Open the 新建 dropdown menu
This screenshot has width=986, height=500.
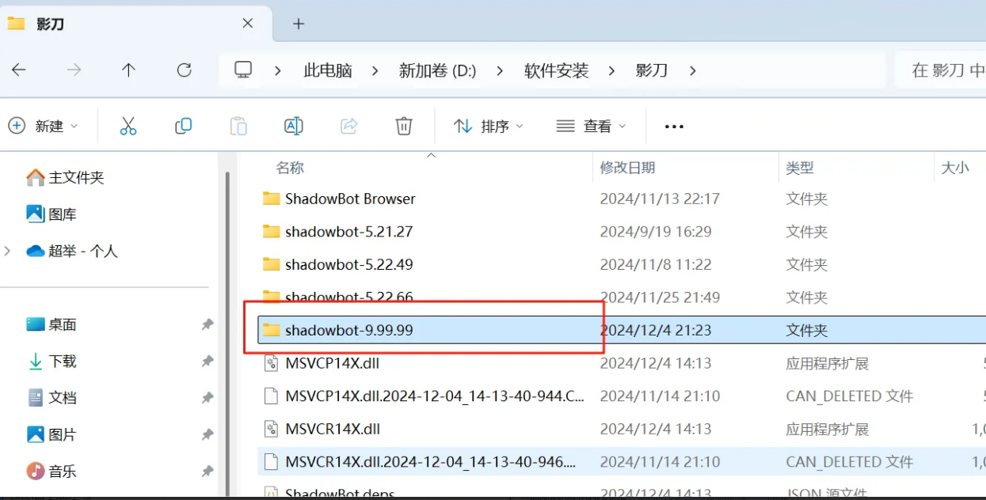[44, 126]
